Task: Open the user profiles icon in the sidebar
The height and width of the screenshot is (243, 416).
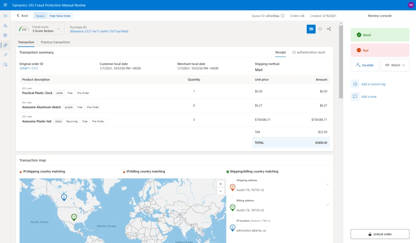Action: click(5, 26)
